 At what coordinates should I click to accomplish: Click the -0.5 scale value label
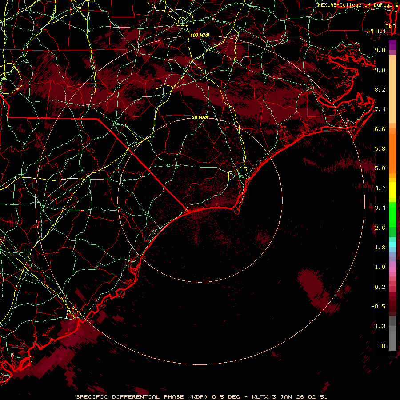tap(378, 307)
